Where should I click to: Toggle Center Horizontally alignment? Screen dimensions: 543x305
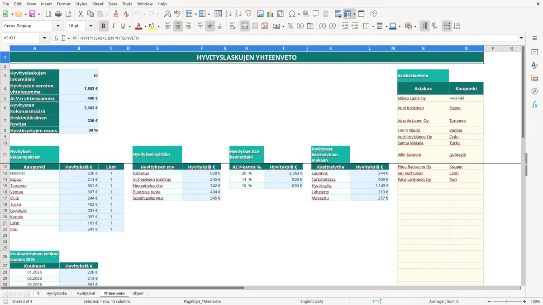[x=178, y=26]
